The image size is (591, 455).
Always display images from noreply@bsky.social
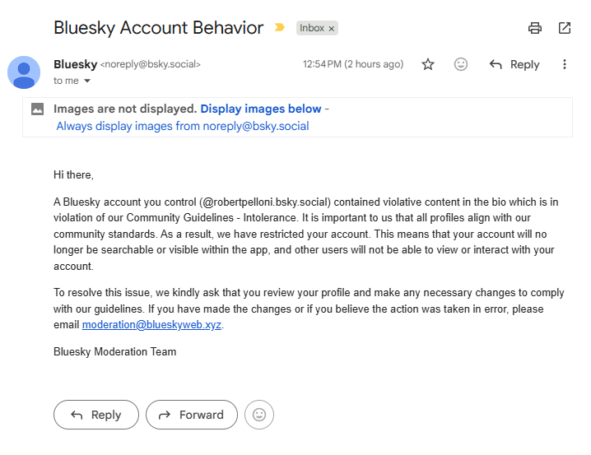pyautogui.click(x=183, y=126)
